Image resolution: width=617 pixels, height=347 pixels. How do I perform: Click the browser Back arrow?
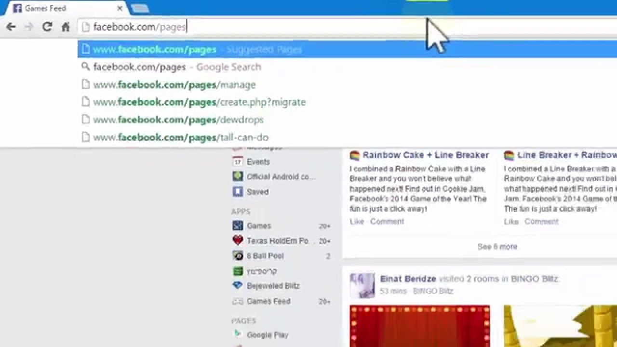[x=11, y=27]
